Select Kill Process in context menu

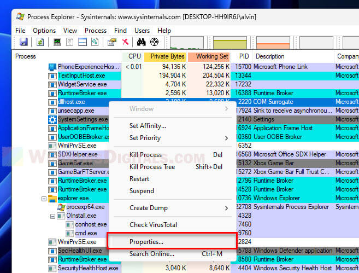coord(173,155)
